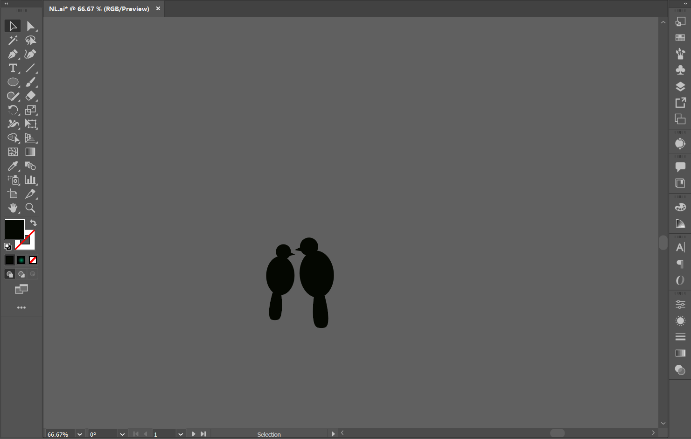Open the rotation angle dropdown
The height and width of the screenshot is (439, 691).
(122, 434)
